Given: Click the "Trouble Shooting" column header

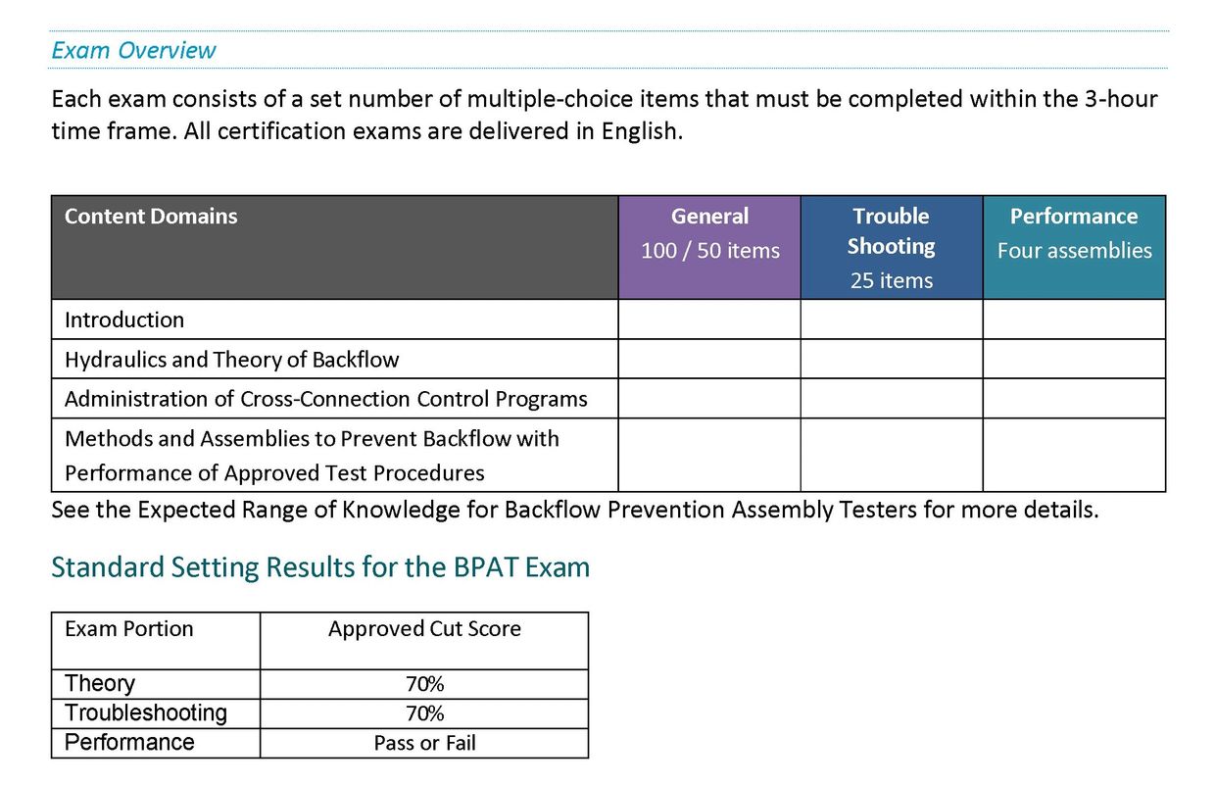Looking at the screenshot, I should coord(891,247).
